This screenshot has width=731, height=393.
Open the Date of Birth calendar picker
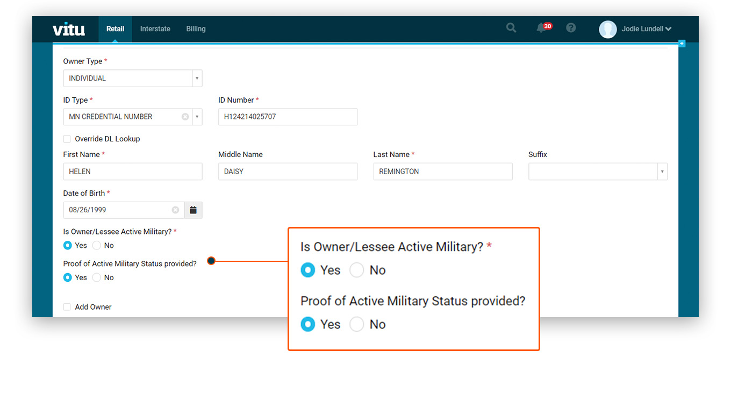[193, 210]
